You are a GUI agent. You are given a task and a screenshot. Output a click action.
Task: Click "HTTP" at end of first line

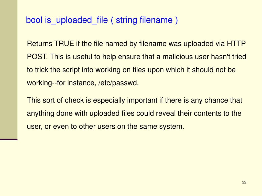[236, 44]
